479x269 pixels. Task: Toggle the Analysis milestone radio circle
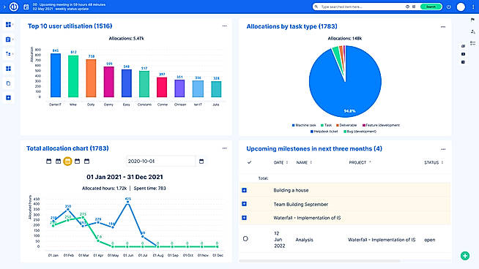[245, 239]
